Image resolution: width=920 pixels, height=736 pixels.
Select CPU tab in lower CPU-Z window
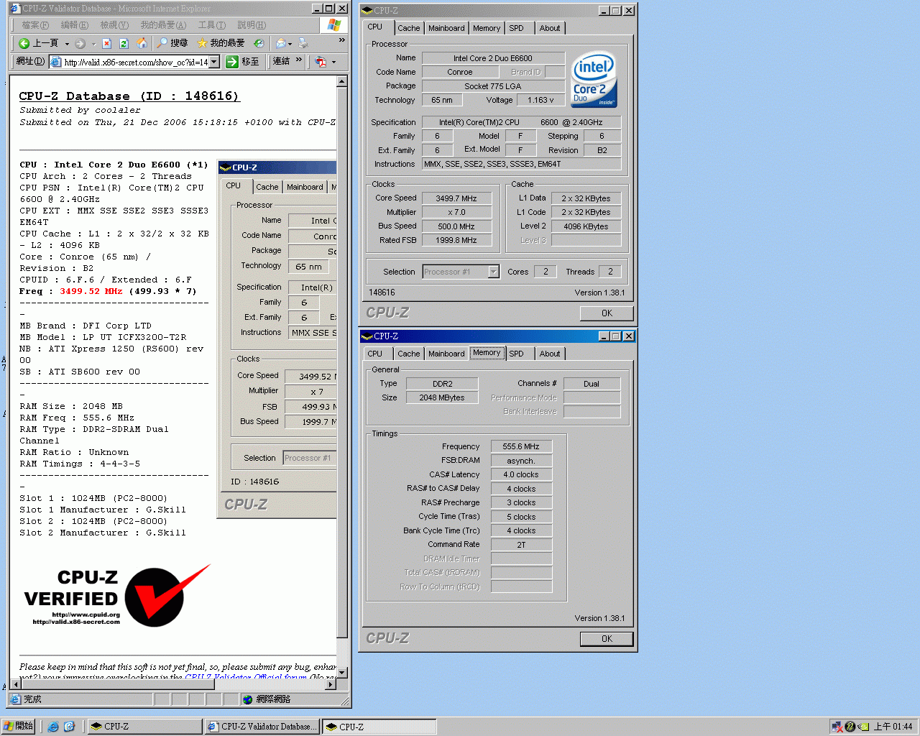[x=375, y=354]
